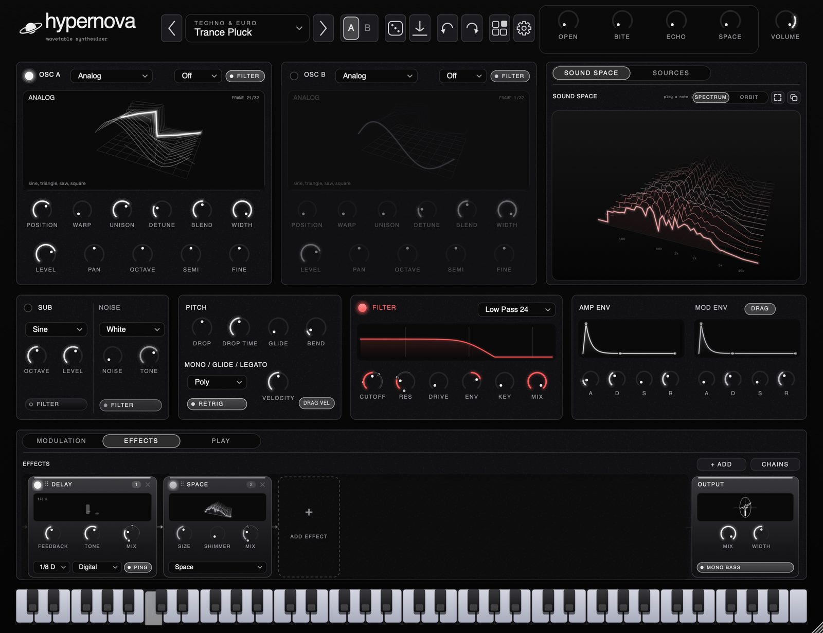Turn off the main FILTER power button

click(362, 307)
